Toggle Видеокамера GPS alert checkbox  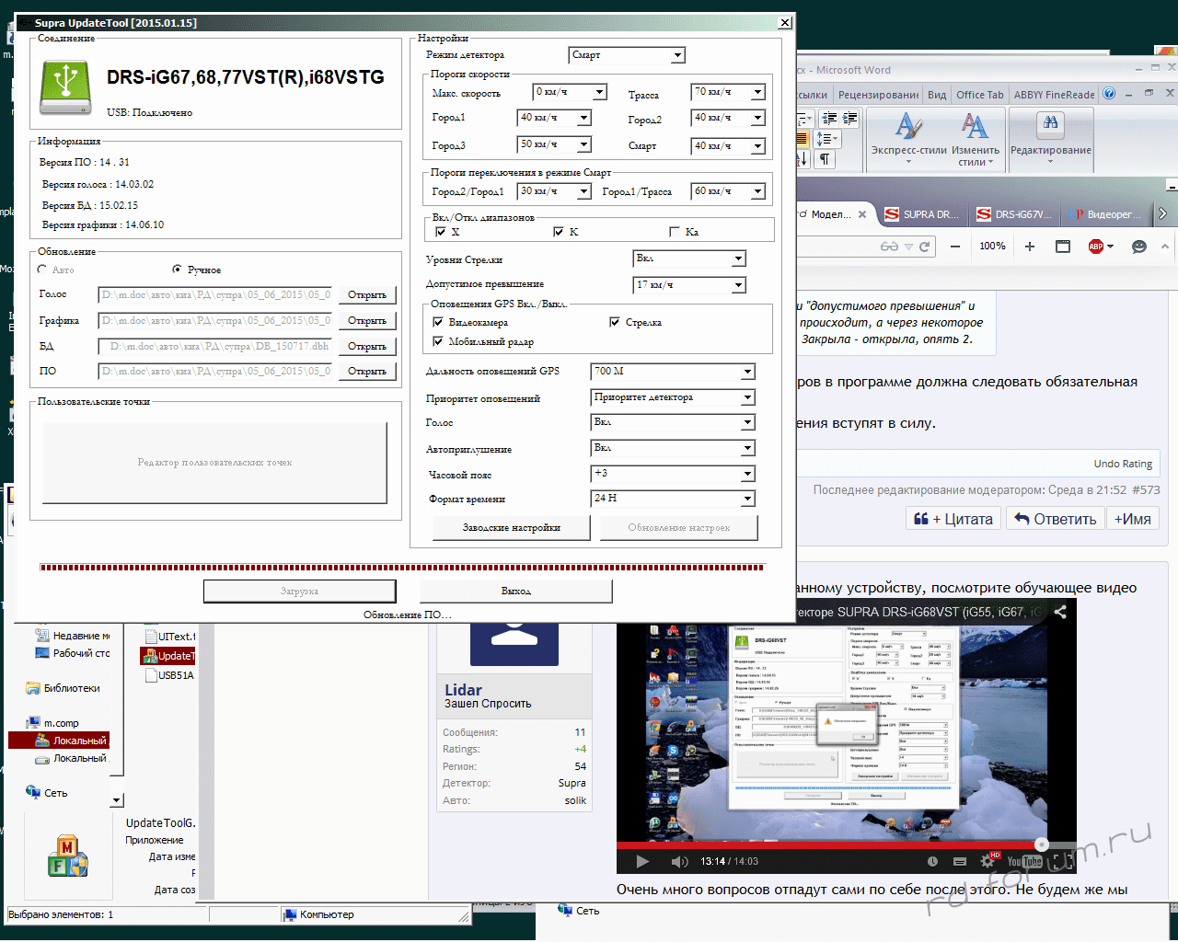click(x=438, y=322)
